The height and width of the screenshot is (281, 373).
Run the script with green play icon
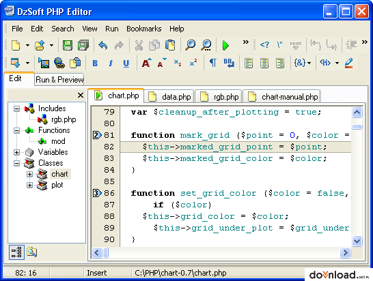coord(225,45)
